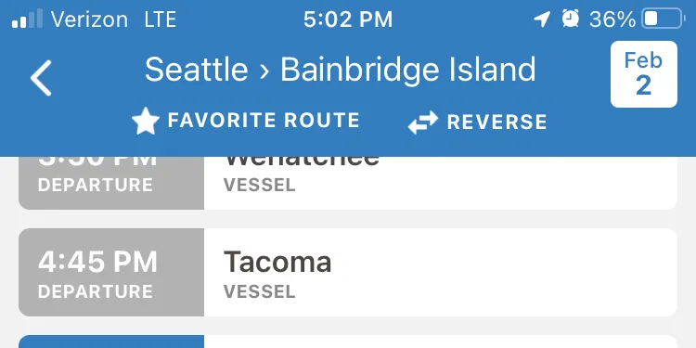Tap the Verizon carrier label
696x348 pixels.
point(90,19)
